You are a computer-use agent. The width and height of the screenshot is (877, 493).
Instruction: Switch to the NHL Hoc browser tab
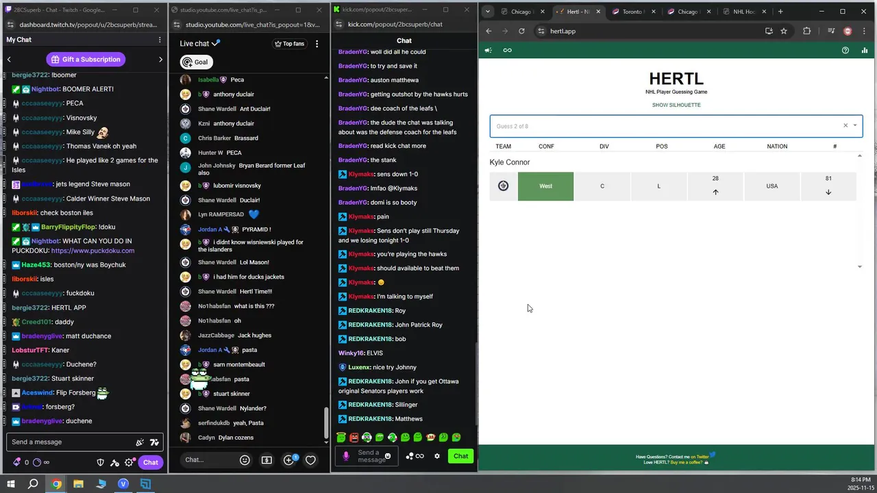click(744, 12)
